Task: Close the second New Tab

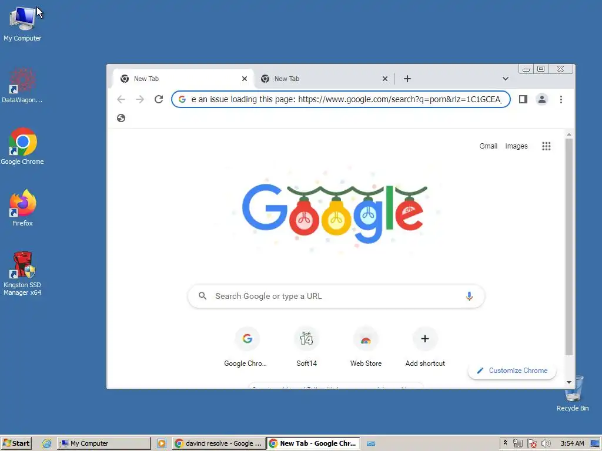Action: [384, 79]
